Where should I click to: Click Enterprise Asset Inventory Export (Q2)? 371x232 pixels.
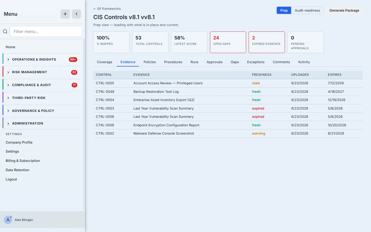(164, 100)
